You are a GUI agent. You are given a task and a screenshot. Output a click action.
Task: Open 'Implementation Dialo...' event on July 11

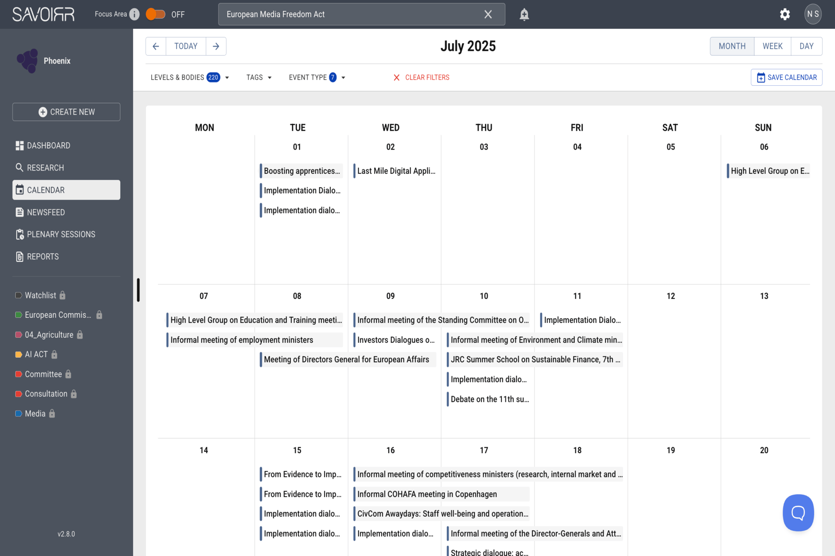(582, 320)
